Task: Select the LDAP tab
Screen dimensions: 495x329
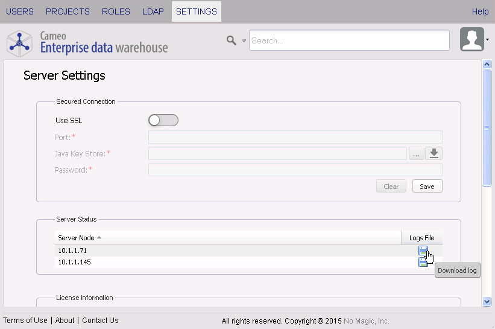Action: (x=153, y=11)
